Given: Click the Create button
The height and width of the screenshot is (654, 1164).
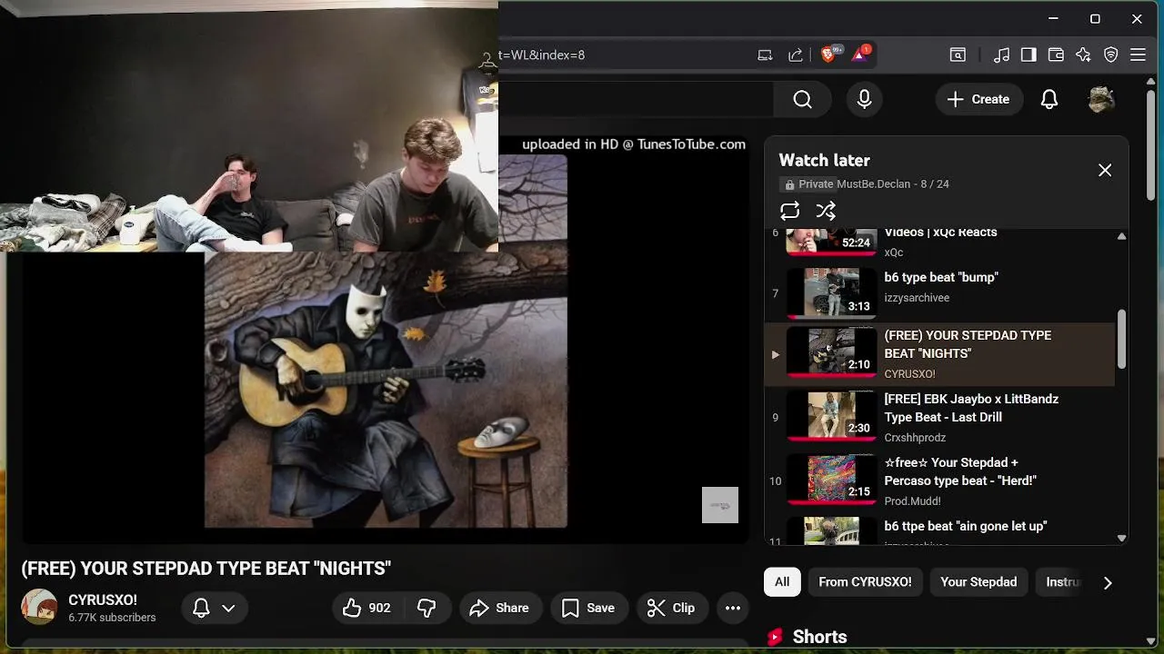Looking at the screenshot, I should click(x=978, y=99).
